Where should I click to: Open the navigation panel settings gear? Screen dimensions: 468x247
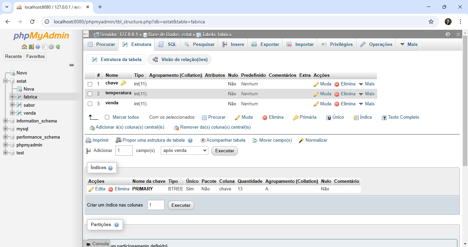(51, 47)
